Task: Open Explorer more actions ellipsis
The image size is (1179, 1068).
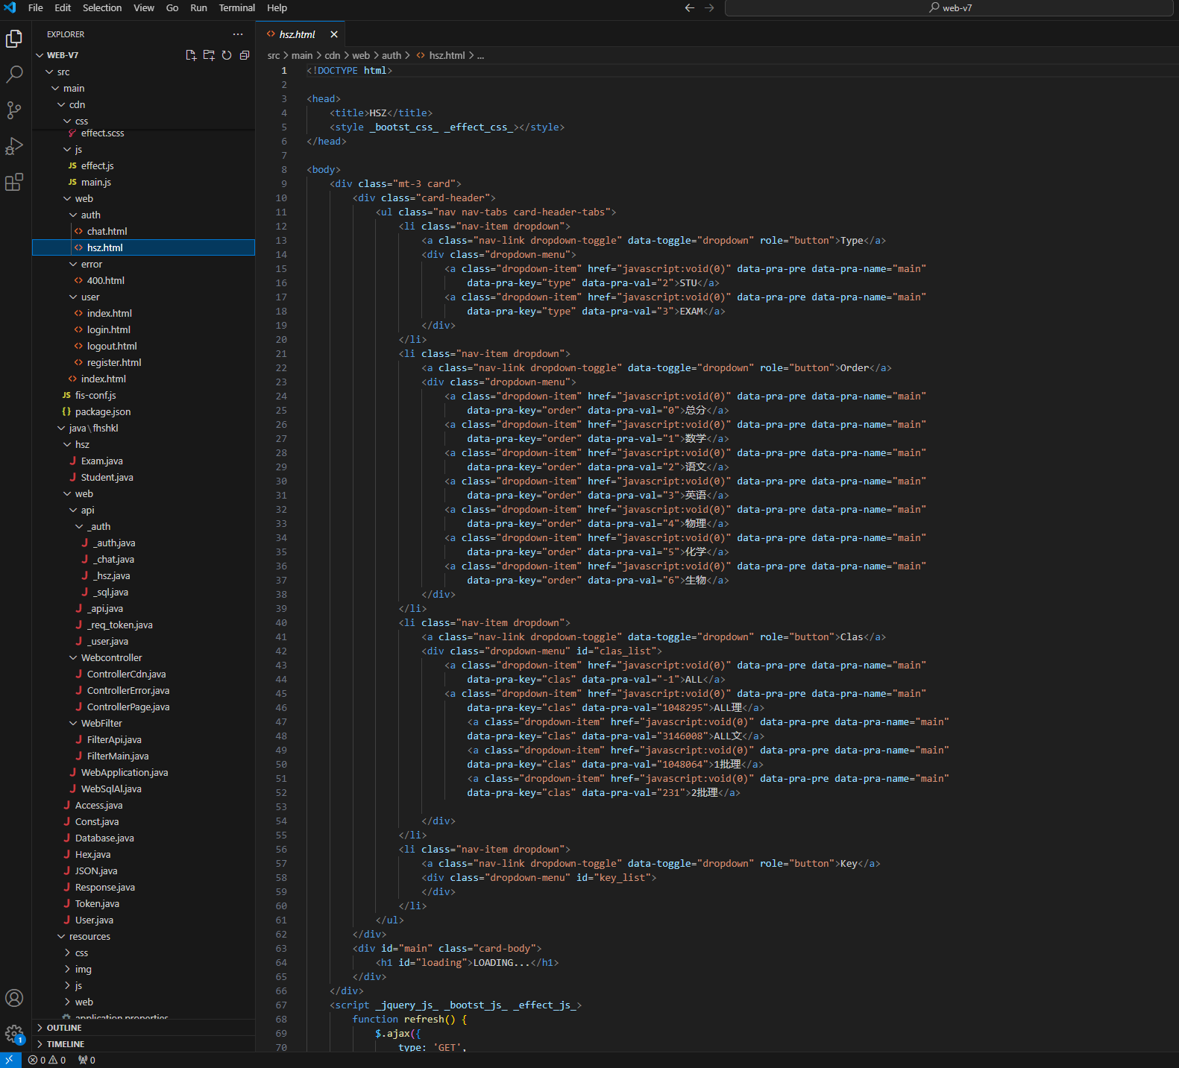Action: 238,34
